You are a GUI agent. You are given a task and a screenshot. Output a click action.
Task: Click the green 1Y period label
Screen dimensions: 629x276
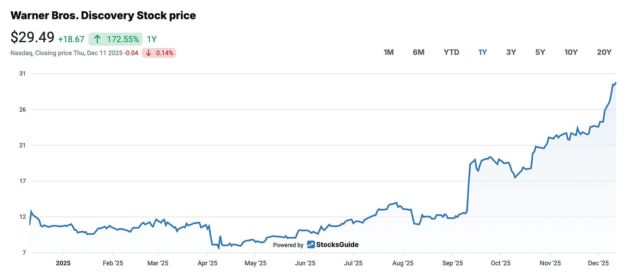(x=152, y=39)
